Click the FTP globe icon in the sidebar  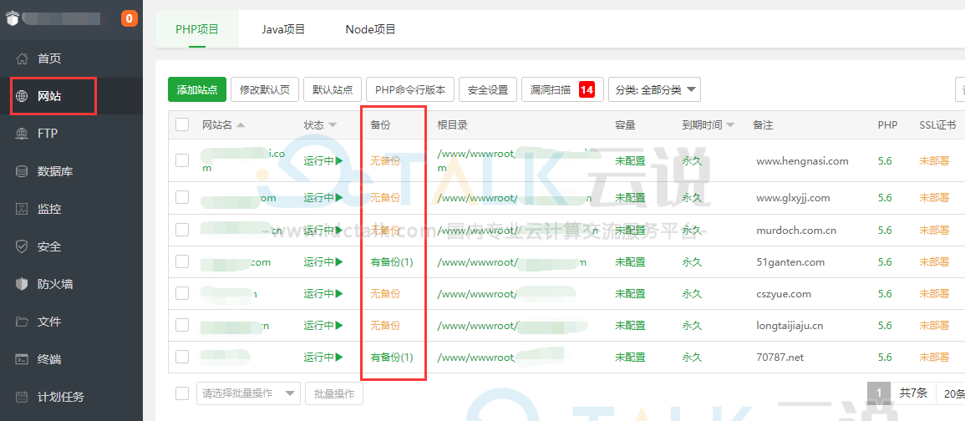(x=23, y=134)
